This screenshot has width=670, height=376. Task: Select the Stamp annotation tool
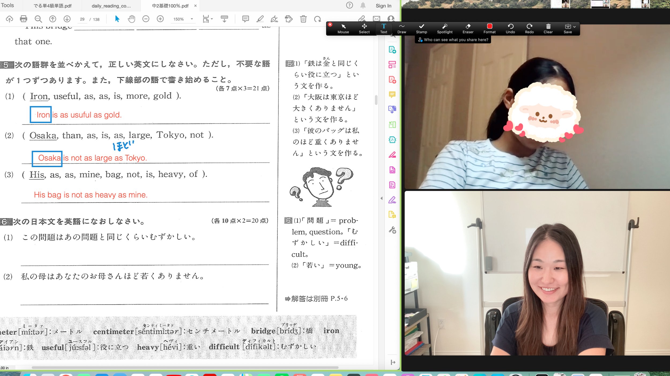421,28
